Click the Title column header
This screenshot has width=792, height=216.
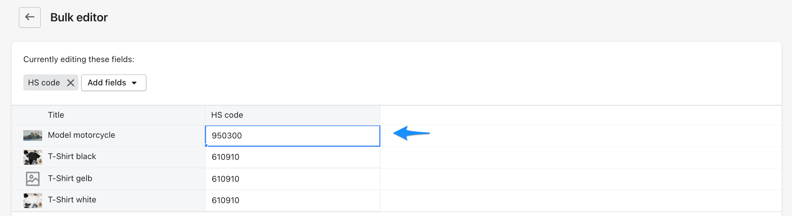point(56,115)
